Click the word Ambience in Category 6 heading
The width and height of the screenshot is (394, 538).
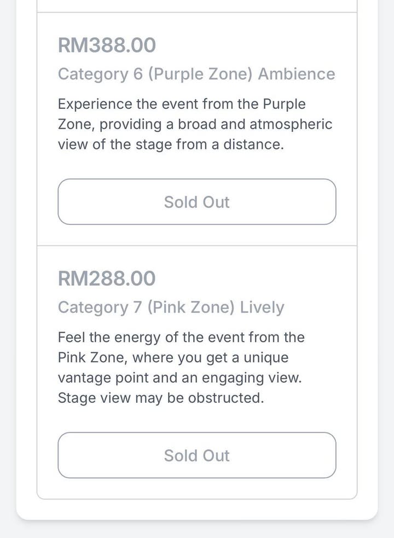tap(296, 74)
